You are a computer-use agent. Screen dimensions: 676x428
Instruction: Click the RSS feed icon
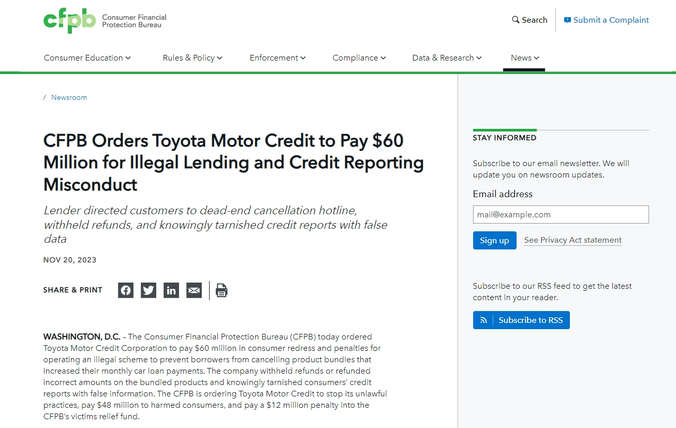[x=483, y=320]
